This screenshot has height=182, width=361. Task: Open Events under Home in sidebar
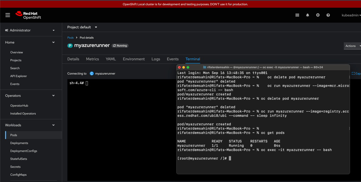[15, 84]
